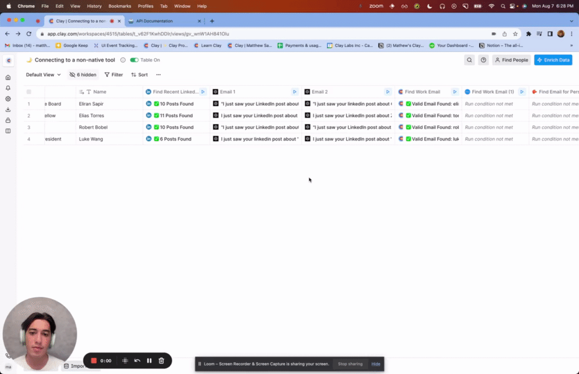Click the Enrich Data button

click(x=553, y=60)
